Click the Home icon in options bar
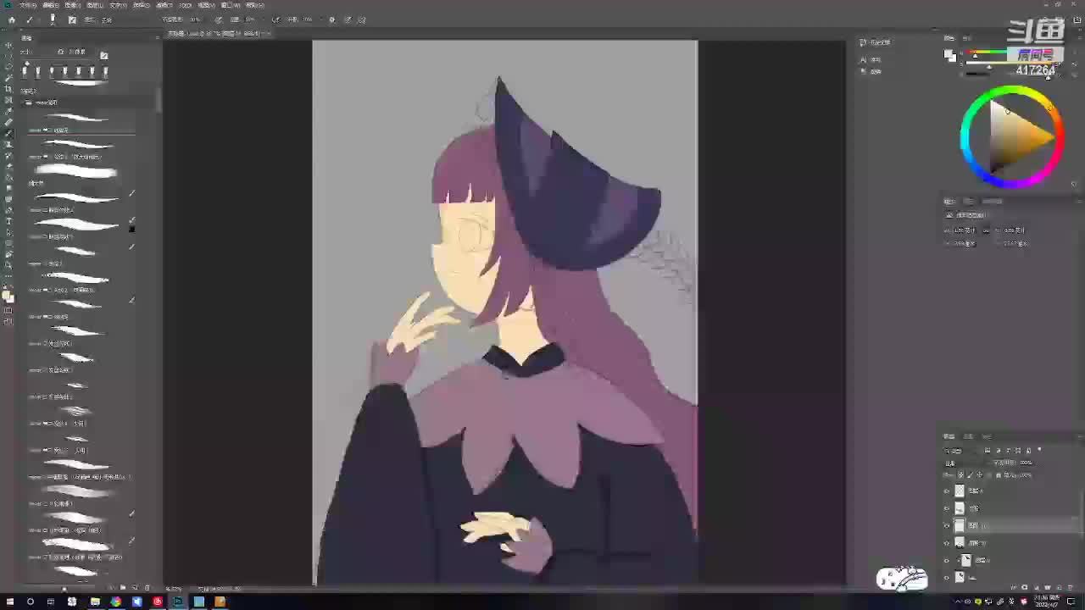1085x610 pixels. (x=11, y=19)
